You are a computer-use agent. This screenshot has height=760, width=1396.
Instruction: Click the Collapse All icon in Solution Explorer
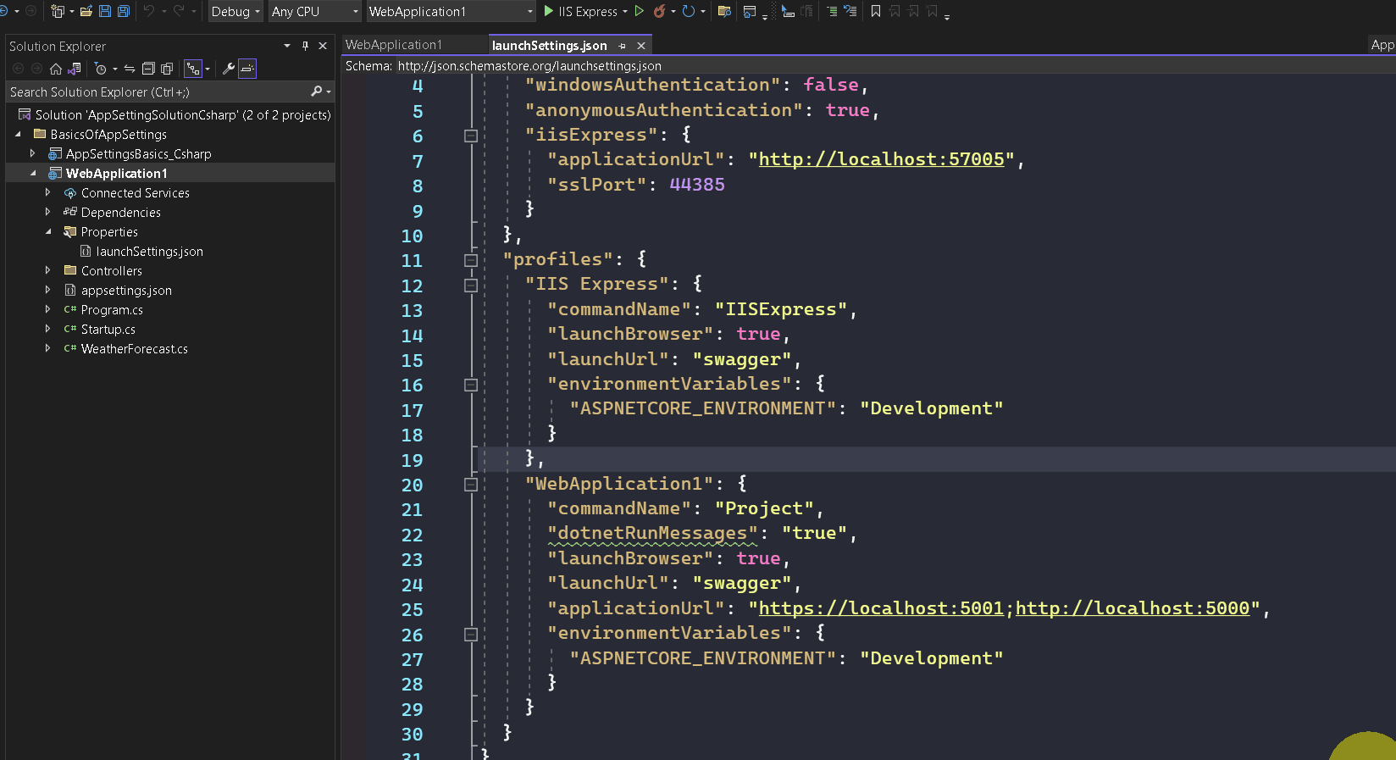[148, 69]
